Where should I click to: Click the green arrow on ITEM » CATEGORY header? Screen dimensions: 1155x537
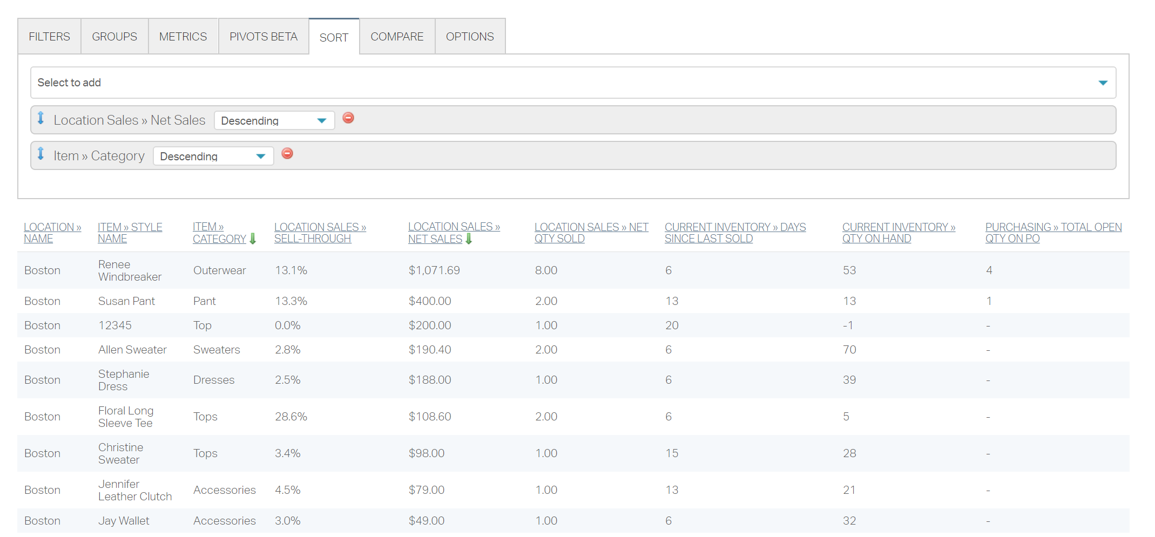coord(253,239)
